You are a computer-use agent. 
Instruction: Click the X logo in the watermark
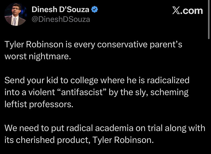[176, 11]
